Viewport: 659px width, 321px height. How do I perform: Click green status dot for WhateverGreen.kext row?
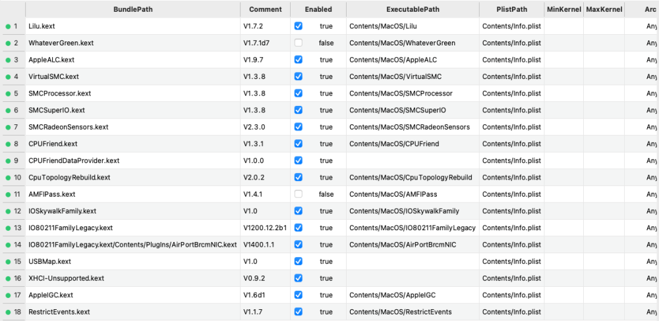[7, 43]
